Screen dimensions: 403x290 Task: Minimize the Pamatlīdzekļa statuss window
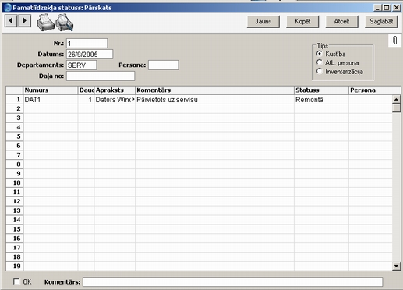click(x=377, y=8)
